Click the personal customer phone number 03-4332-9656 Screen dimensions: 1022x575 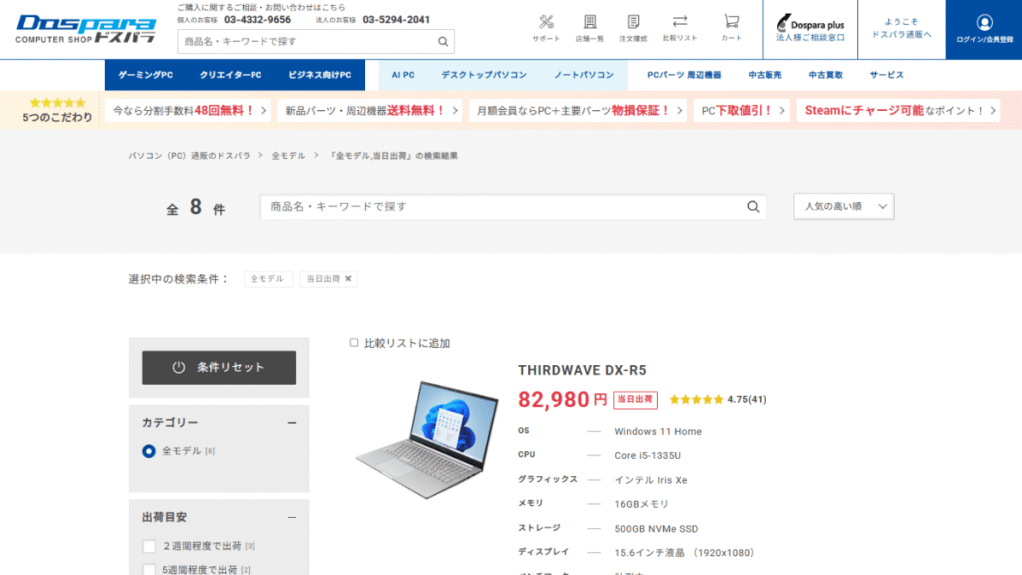pyautogui.click(x=257, y=20)
